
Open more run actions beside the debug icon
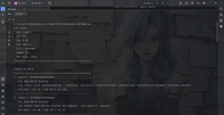point(167,3)
